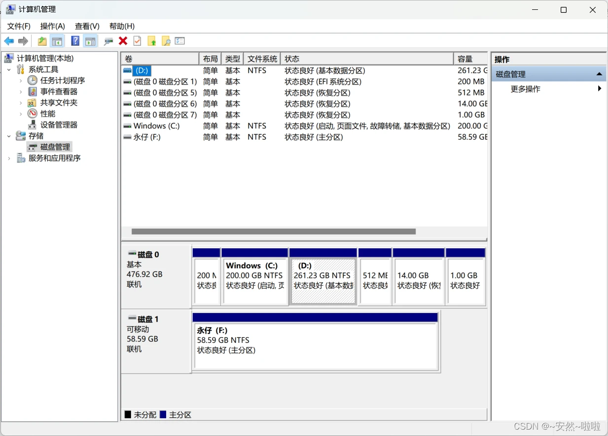Click the connect drive icon in toolbar
608x436 pixels.
click(108, 41)
